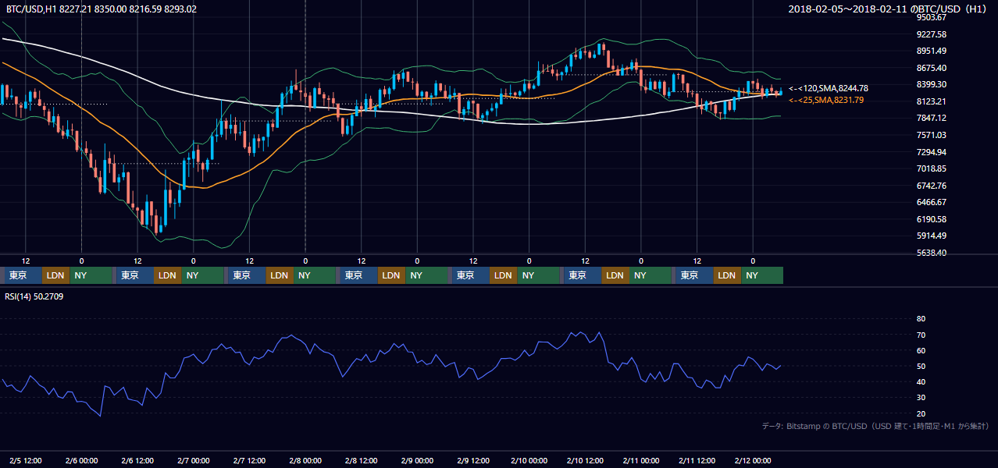Click the orange 25,SMA,8231.79 label
This screenshot has width=998, height=468.
826,101
